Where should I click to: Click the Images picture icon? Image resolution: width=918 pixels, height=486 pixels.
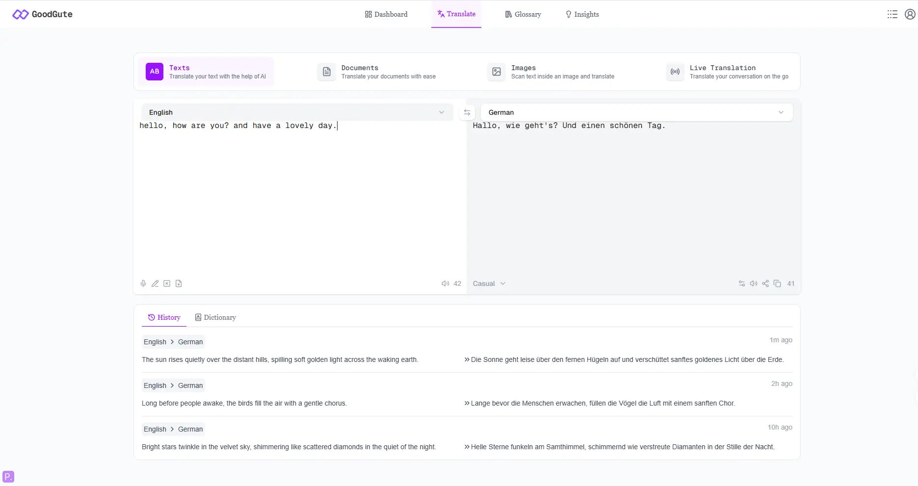497,72
